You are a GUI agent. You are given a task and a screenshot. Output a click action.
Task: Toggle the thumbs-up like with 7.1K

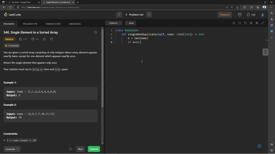(23, 39)
